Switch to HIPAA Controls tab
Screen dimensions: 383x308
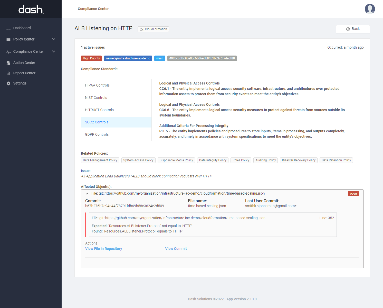pos(97,85)
